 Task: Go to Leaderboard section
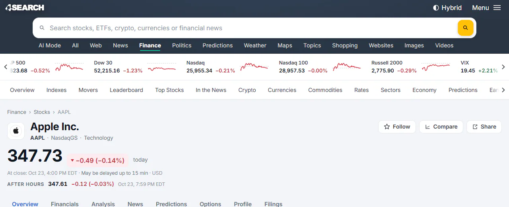pyautogui.click(x=126, y=90)
